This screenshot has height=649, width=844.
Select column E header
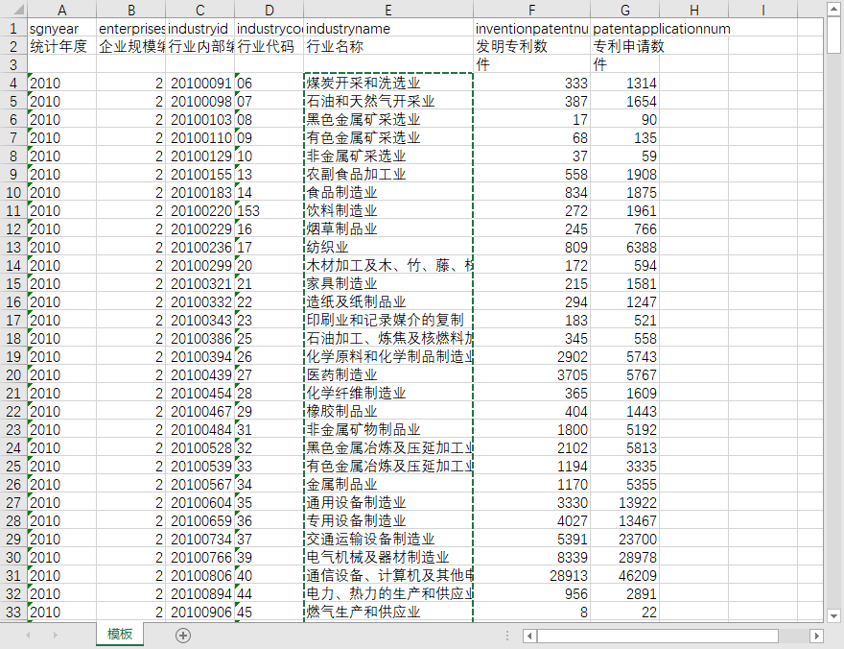pyautogui.click(x=388, y=10)
